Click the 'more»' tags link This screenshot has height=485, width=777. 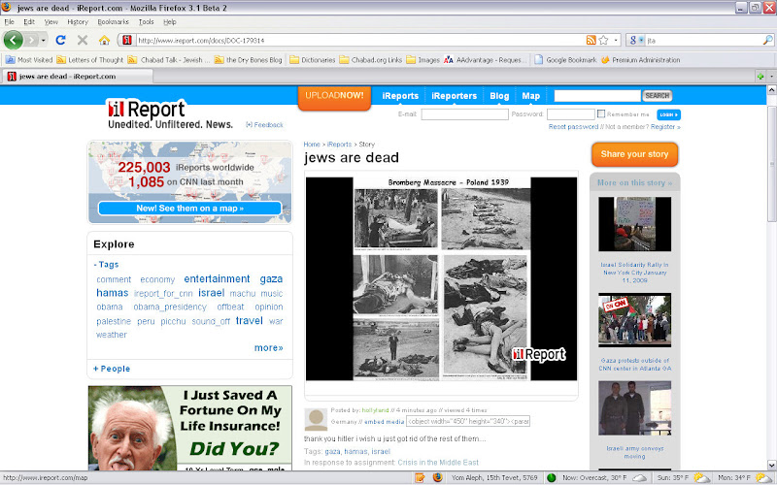pyautogui.click(x=269, y=348)
